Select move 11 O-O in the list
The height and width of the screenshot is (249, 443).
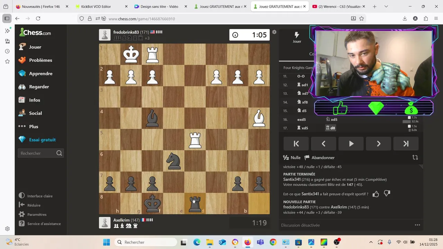[x=301, y=76]
